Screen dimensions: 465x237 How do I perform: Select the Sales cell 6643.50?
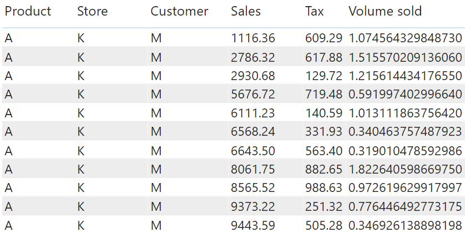tap(253, 150)
